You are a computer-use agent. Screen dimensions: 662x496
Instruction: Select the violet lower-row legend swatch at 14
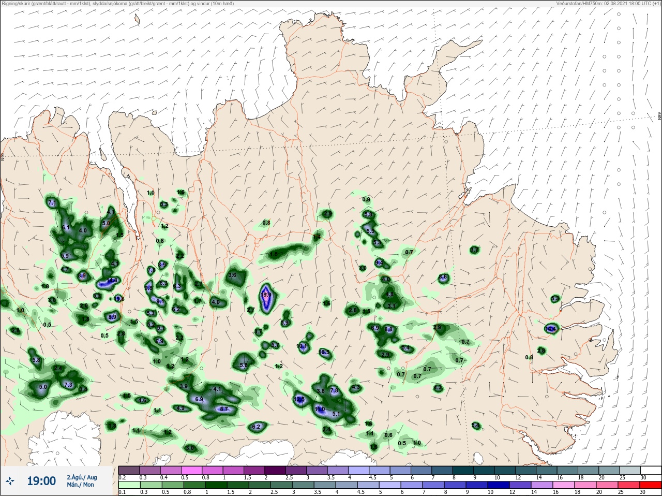coord(541,485)
